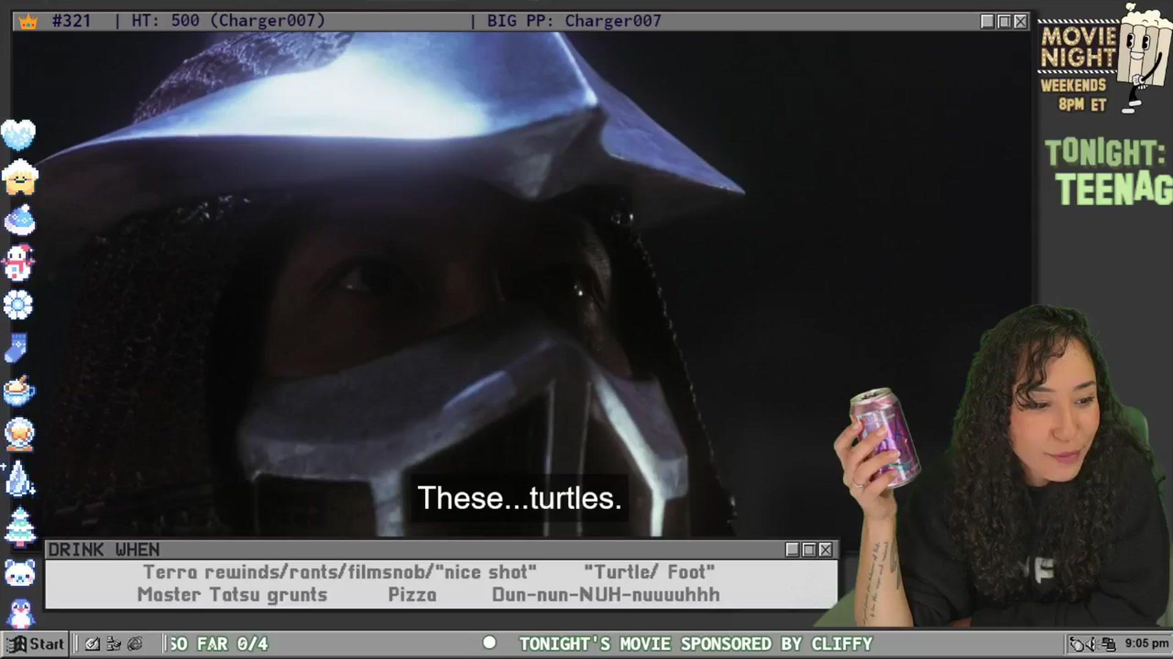
Task: Click the '#321' title bar text
Action: click(71, 21)
